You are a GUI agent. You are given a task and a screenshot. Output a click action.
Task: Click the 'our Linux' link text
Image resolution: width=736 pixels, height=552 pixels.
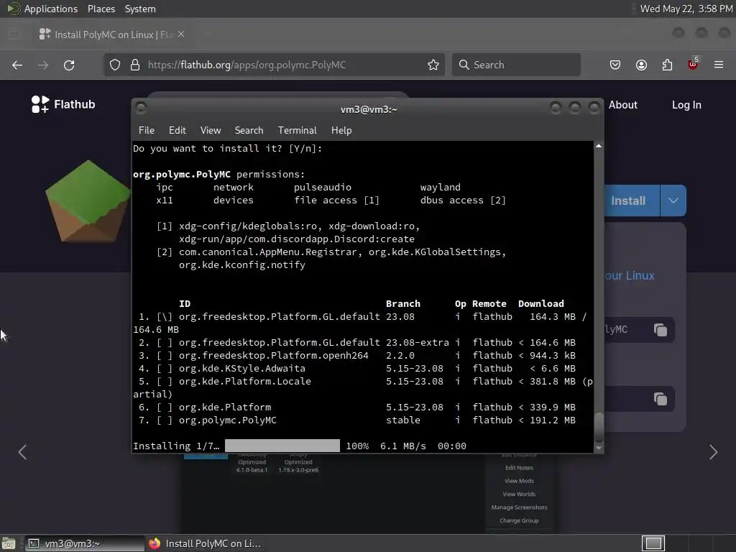(x=630, y=275)
